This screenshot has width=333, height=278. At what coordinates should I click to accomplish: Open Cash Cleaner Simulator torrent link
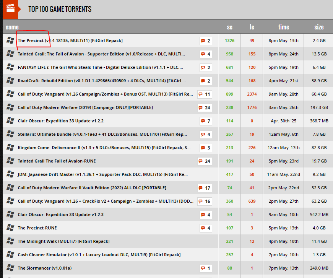click(99, 255)
